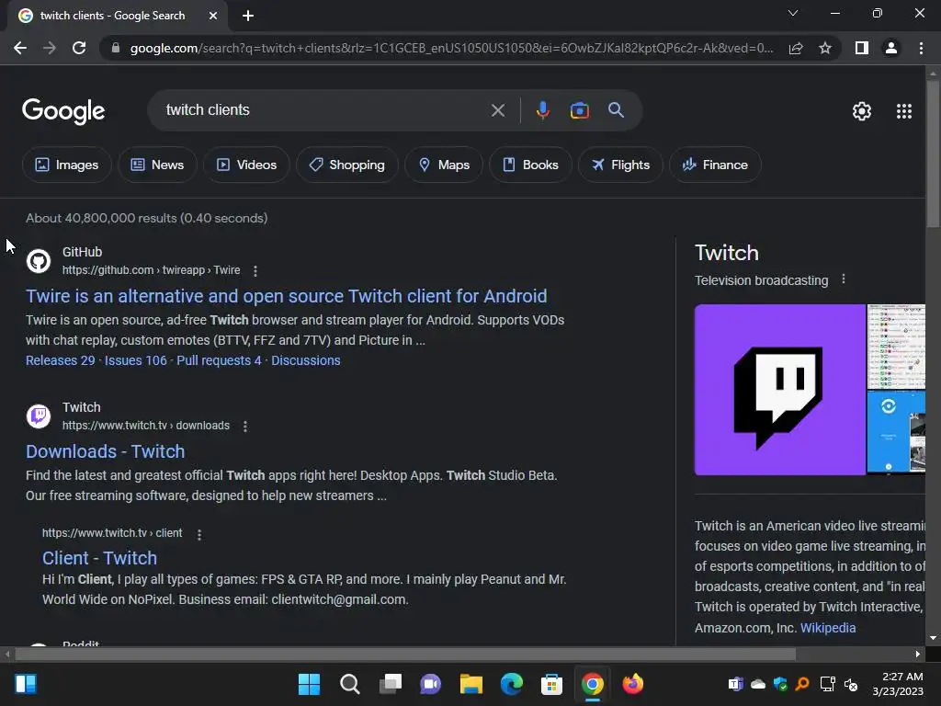Viewport: 941px width, 706px height.
Task: Search by image with camera icon
Action: (579, 110)
